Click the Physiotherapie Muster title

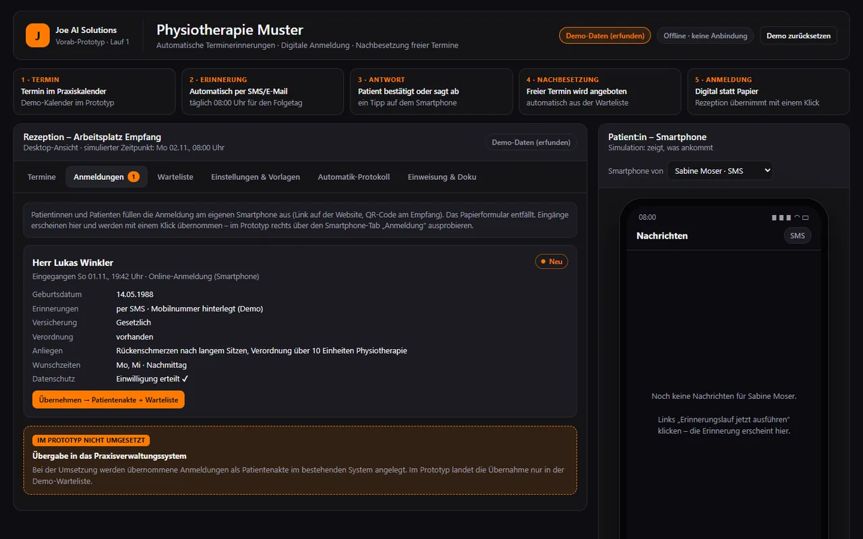pos(230,30)
